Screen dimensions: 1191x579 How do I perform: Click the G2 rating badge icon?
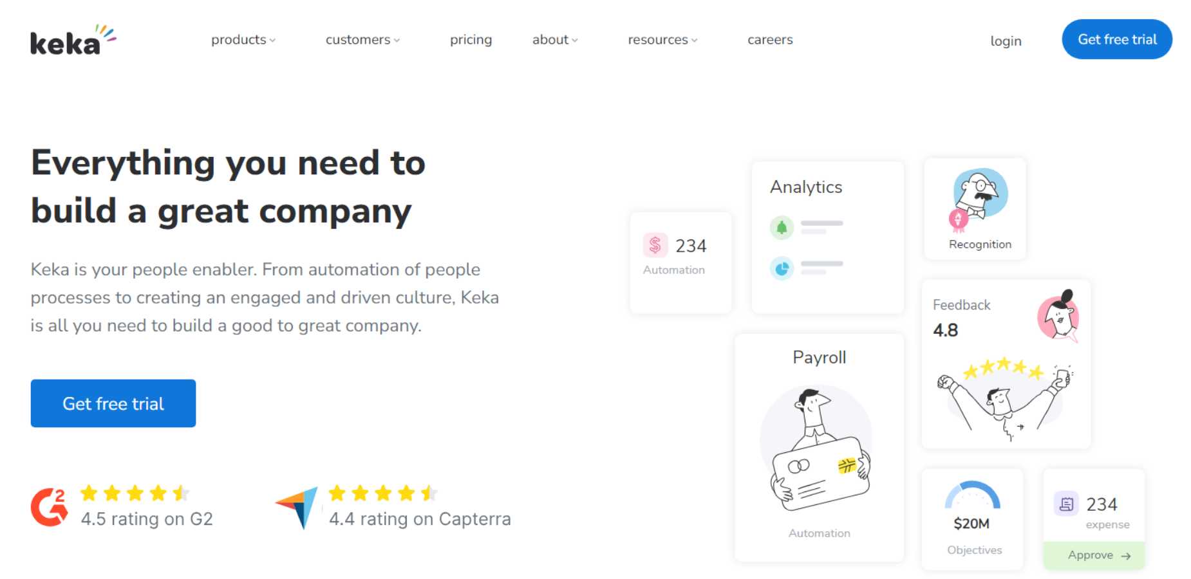point(48,506)
